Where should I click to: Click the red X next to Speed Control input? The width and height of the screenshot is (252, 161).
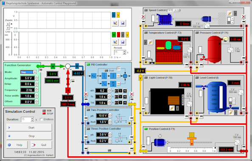pos(143,16)
